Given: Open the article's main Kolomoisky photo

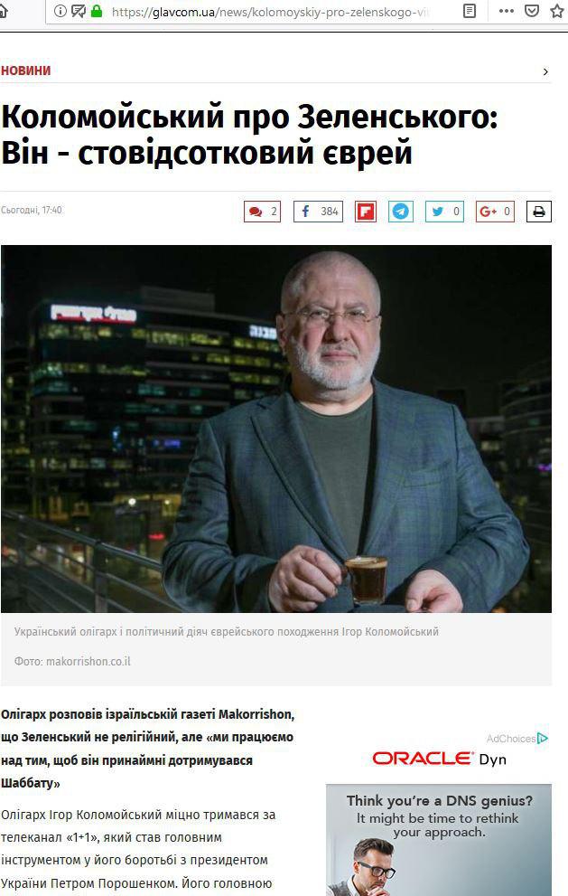Looking at the screenshot, I should pyautogui.click(x=276, y=429).
